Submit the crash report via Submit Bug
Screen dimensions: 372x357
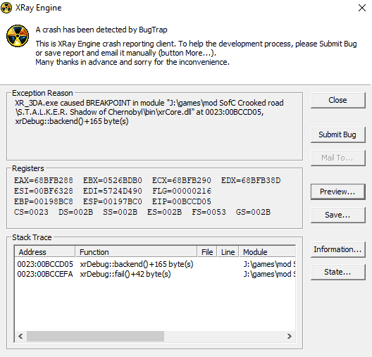(338, 135)
